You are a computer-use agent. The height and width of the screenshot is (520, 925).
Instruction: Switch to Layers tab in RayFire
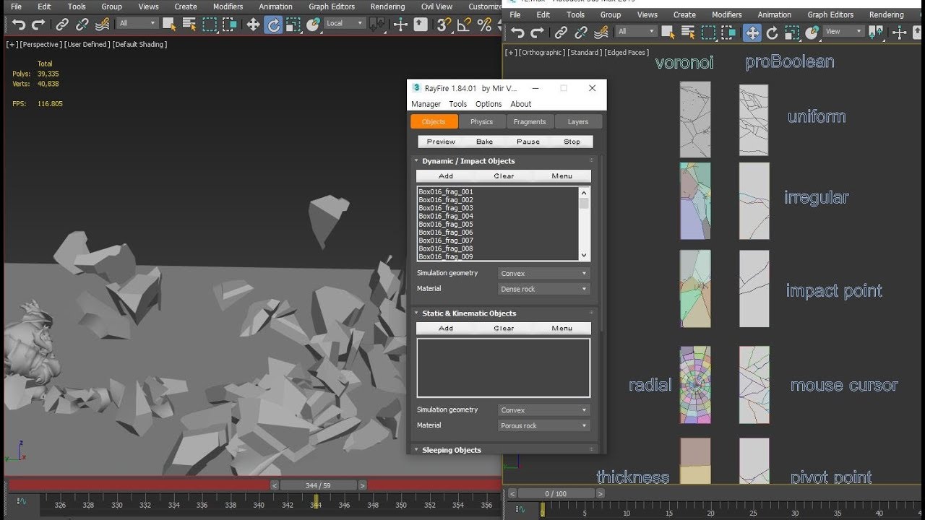578,121
